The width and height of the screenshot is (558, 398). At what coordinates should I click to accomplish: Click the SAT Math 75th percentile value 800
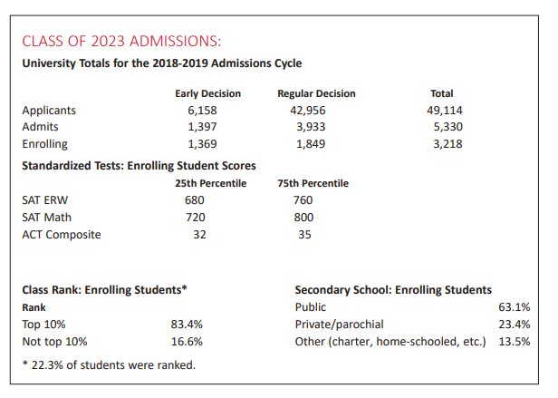coord(303,218)
